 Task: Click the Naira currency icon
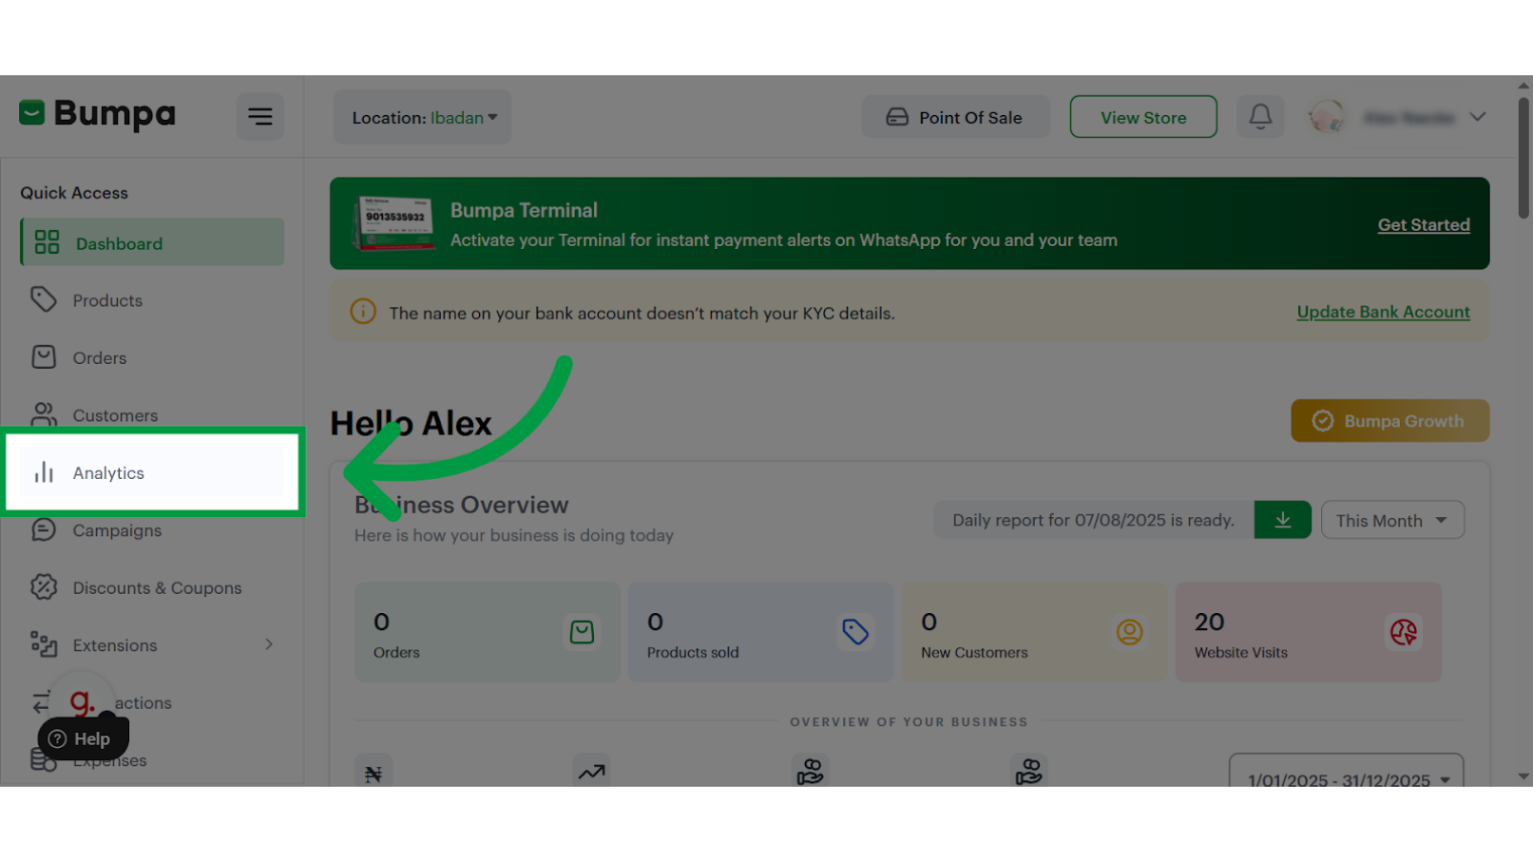click(374, 773)
